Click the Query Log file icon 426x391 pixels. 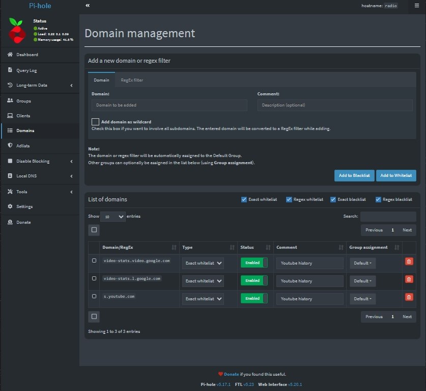10,70
